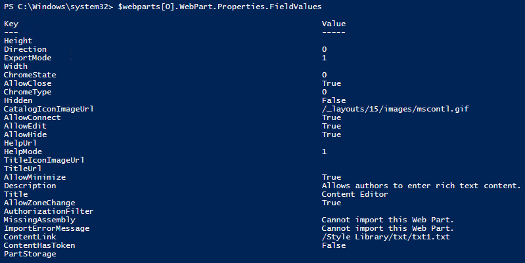Click the ExportMode key text
This screenshot has height=263, width=525.
(x=26, y=58)
